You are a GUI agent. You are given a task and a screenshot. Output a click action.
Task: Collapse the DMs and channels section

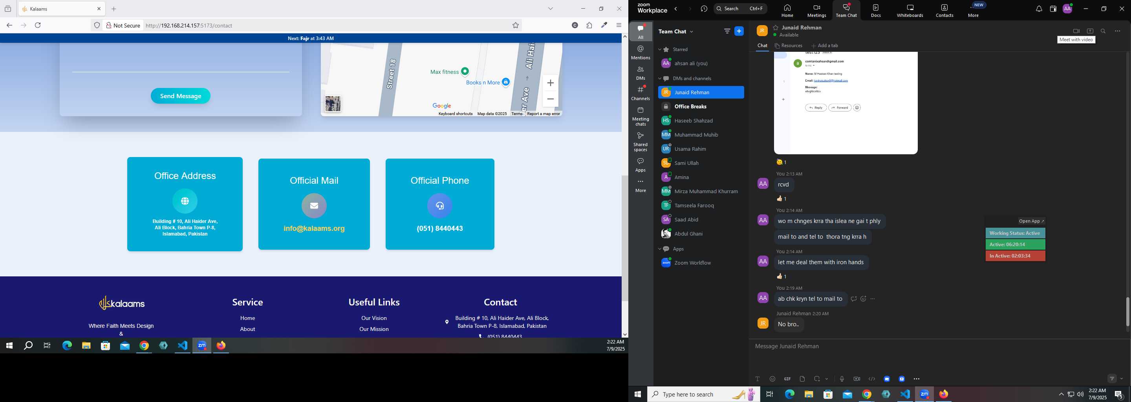click(x=659, y=79)
